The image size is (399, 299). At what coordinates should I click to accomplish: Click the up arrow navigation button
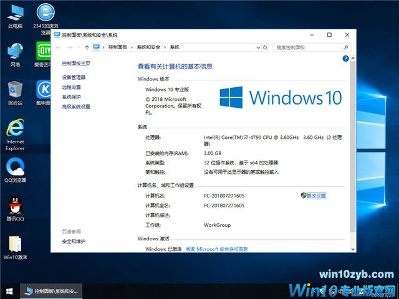(86, 47)
